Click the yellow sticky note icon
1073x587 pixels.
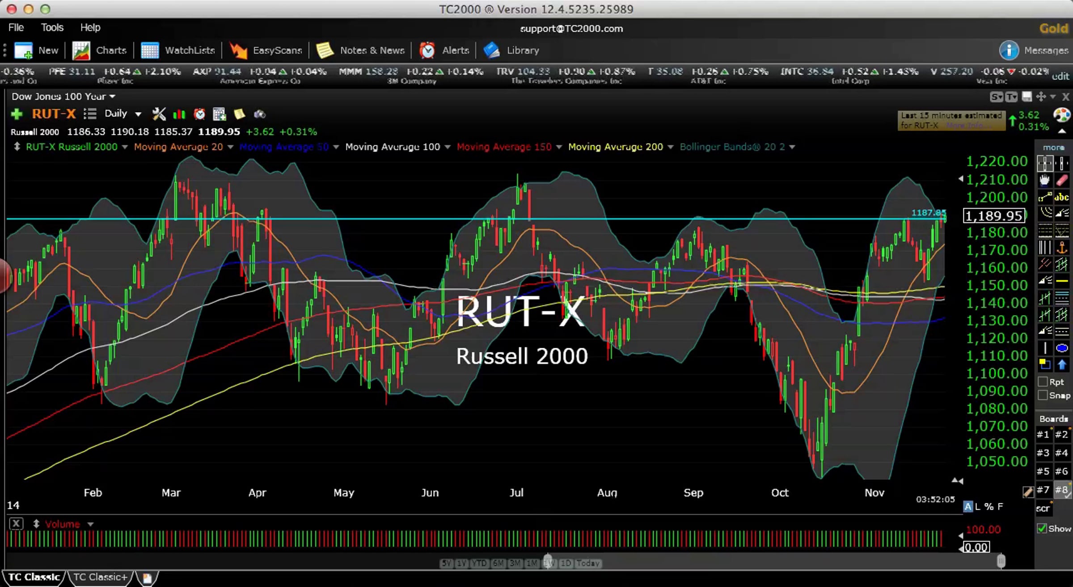(239, 114)
